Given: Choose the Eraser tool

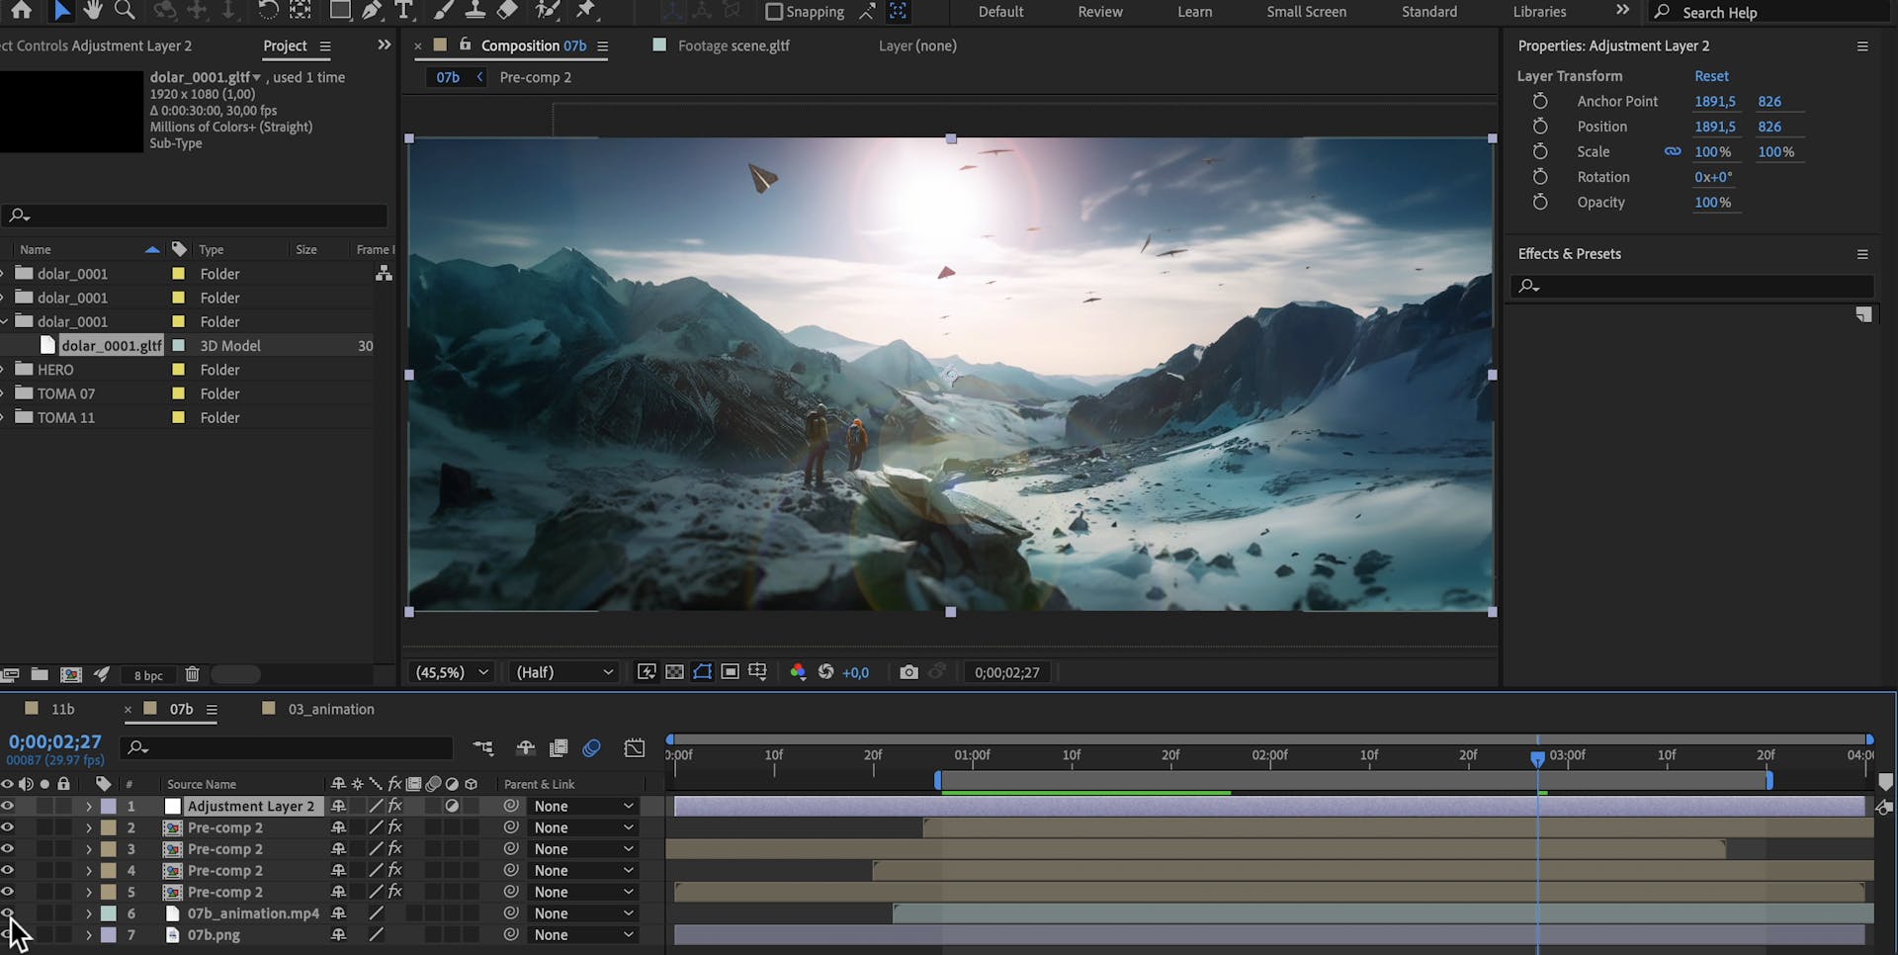Looking at the screenshot, I should pyautogui.click(x=507, y=11).
